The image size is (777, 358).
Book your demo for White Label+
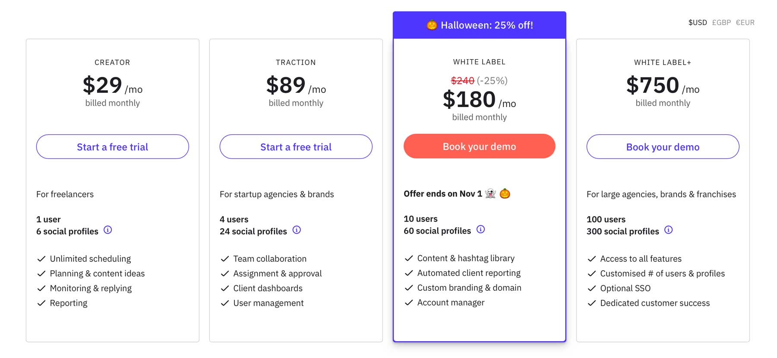coord(663,147)
